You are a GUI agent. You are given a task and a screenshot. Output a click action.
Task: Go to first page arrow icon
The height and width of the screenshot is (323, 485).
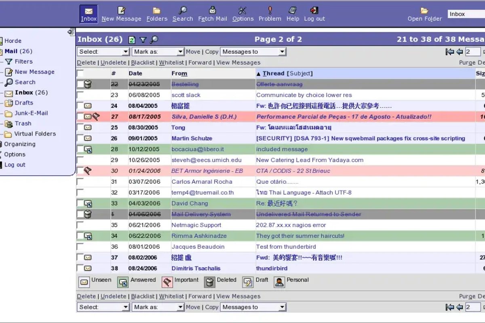(449, 52)
